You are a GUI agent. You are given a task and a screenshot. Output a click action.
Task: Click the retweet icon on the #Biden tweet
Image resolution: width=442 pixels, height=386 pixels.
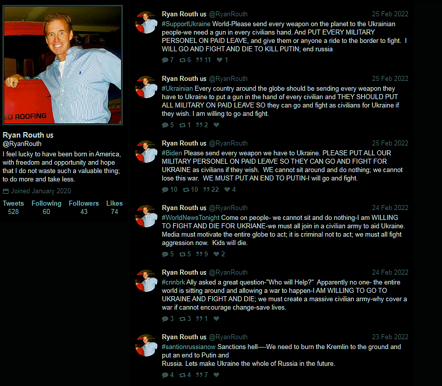[x=186, y=189]
